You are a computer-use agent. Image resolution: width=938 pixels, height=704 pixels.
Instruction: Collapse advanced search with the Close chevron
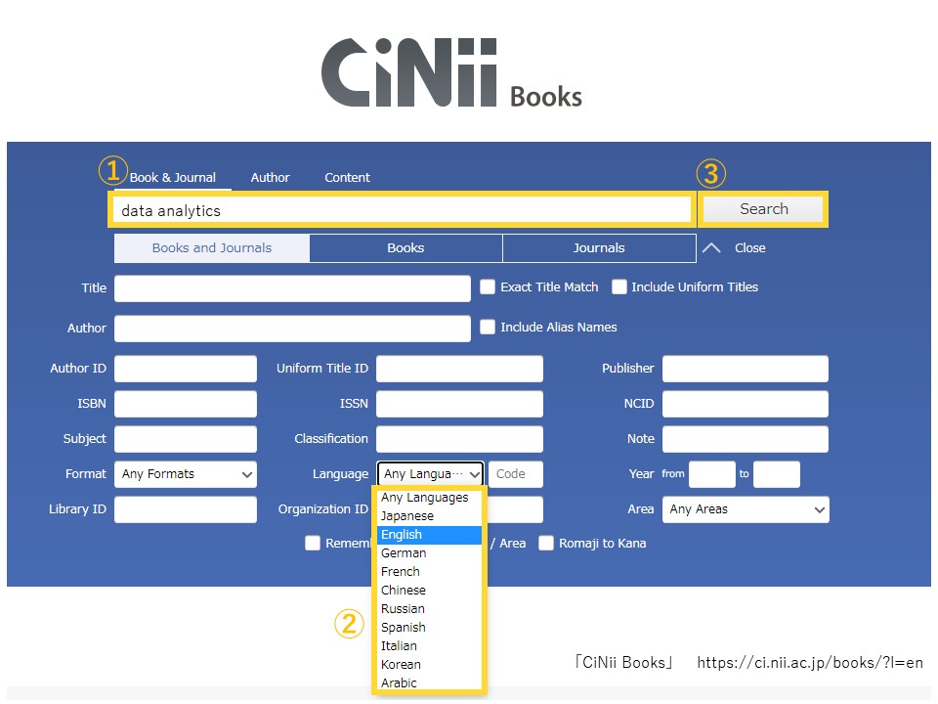pos(711,247)
